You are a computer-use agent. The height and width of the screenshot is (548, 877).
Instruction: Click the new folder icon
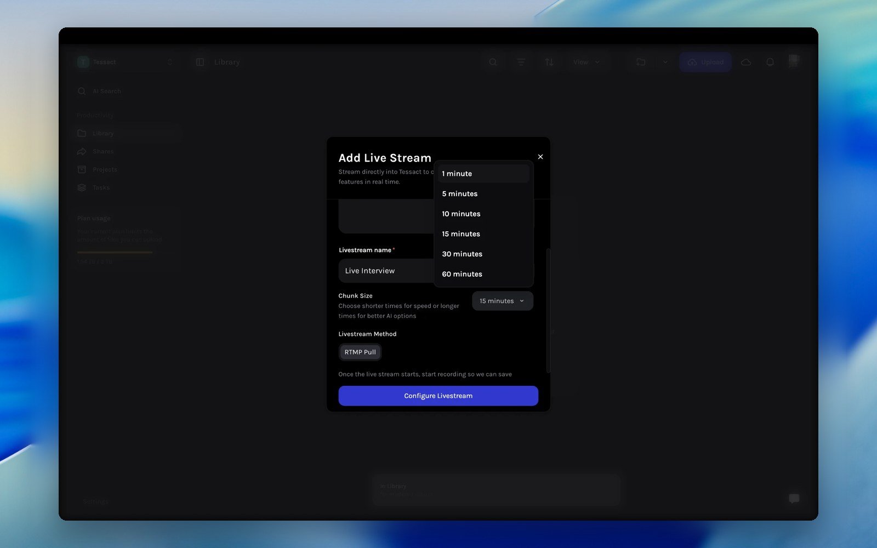(641, 62)
